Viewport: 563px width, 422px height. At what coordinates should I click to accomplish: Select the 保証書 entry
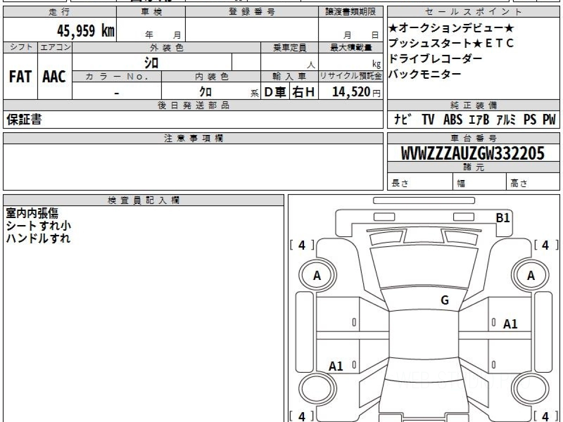24,120
